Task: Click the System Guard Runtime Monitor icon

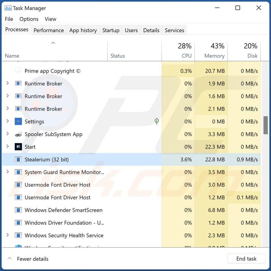Action: tap(18, 172)
